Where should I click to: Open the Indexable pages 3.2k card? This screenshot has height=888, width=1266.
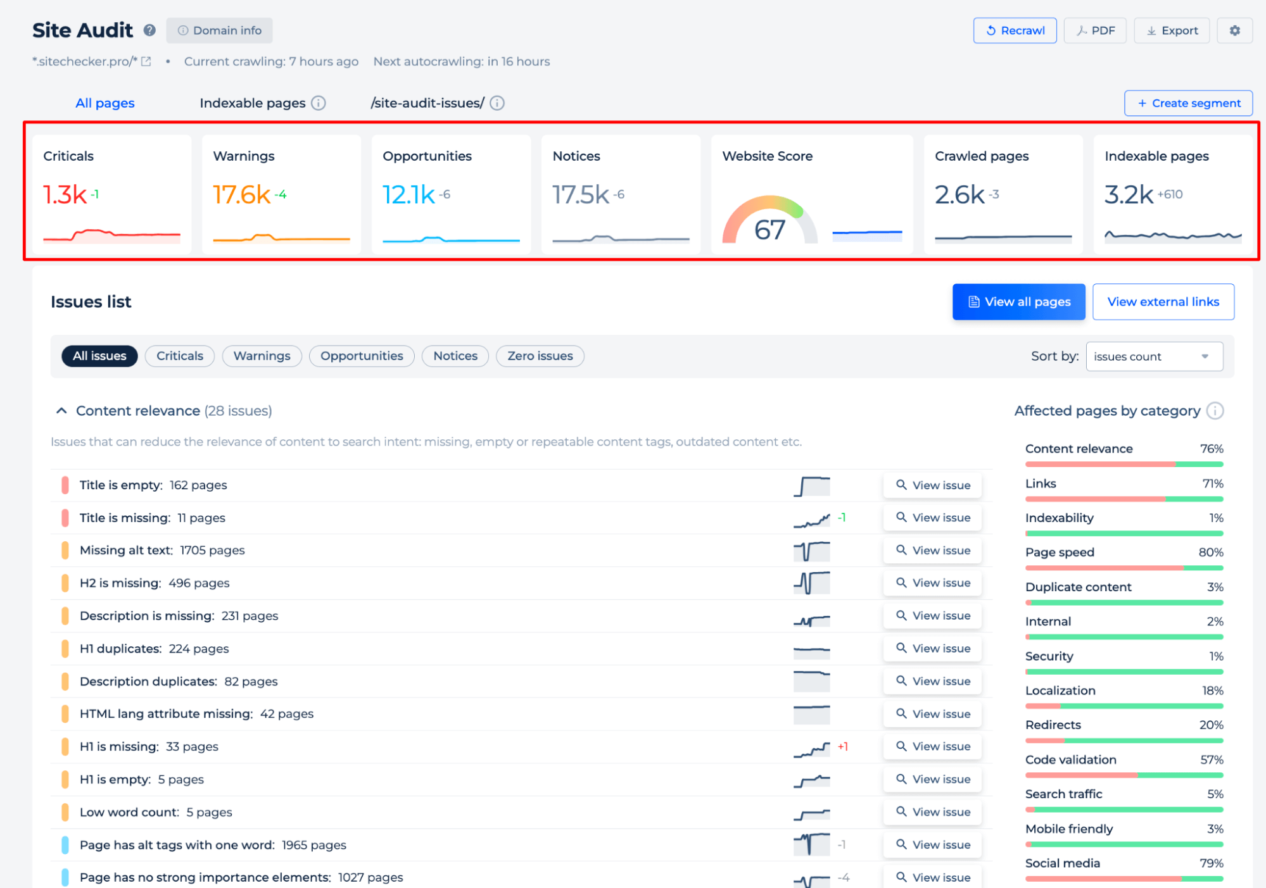click(1173, 195)
